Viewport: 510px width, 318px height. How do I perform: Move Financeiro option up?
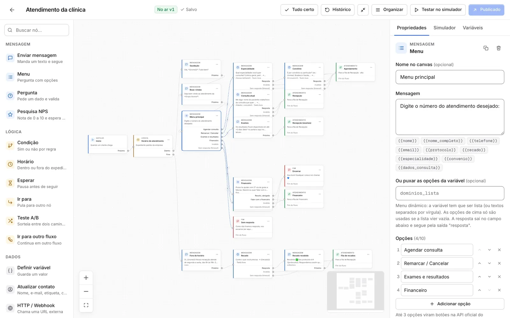coord(479,290)
